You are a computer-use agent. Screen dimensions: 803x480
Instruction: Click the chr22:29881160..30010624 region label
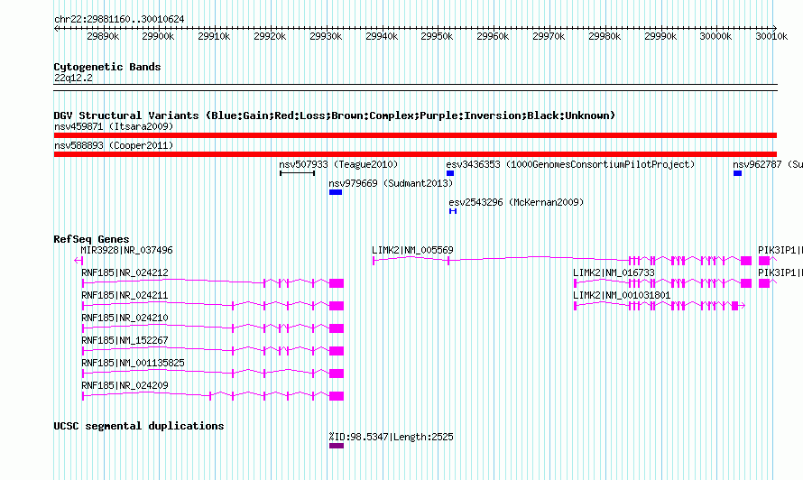point(119,20)
